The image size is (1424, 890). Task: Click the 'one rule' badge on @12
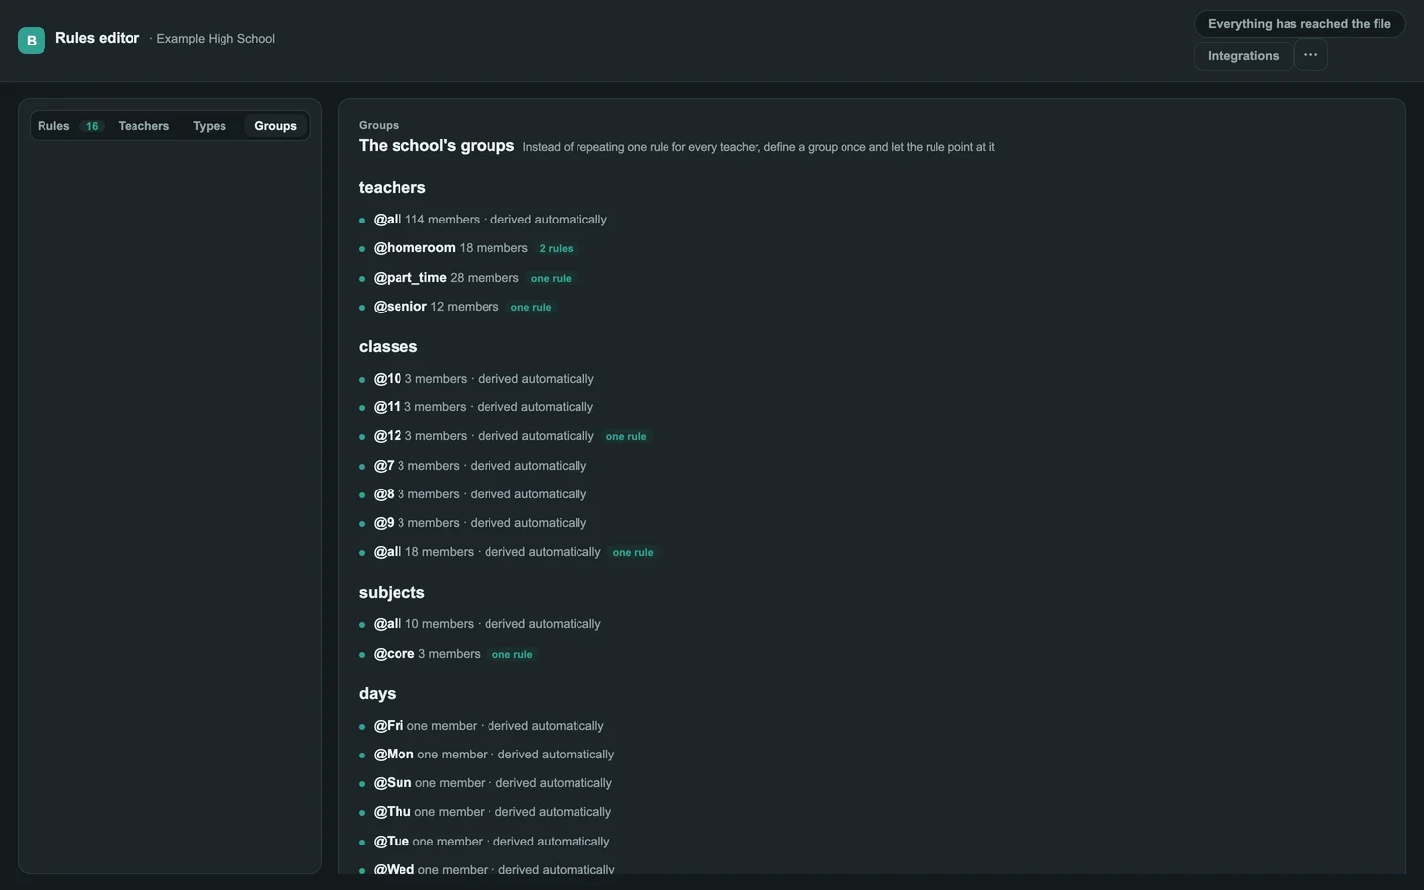(x=626, y=437)
